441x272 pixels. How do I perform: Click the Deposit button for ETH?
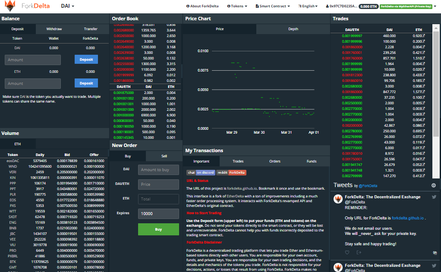pyautogui.click(x=86, y=83)
